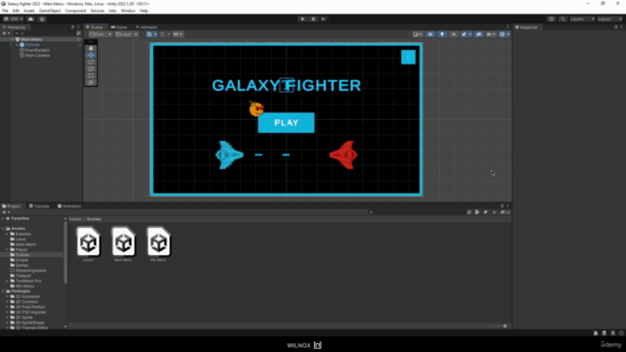Open the cloud services button in top toolbar

tap(30, 19)
